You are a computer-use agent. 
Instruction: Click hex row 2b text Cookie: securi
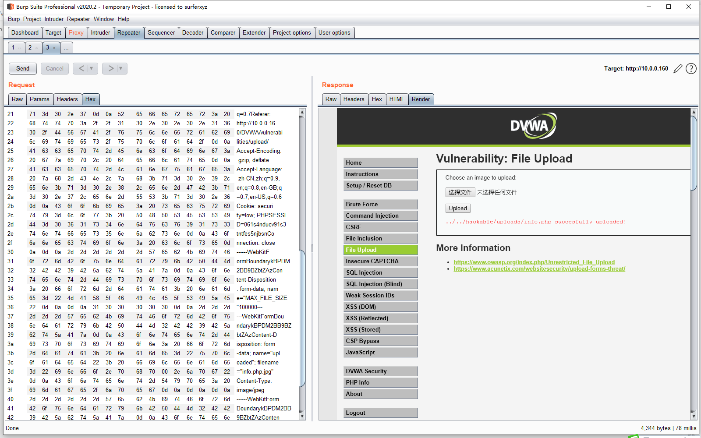255,206
